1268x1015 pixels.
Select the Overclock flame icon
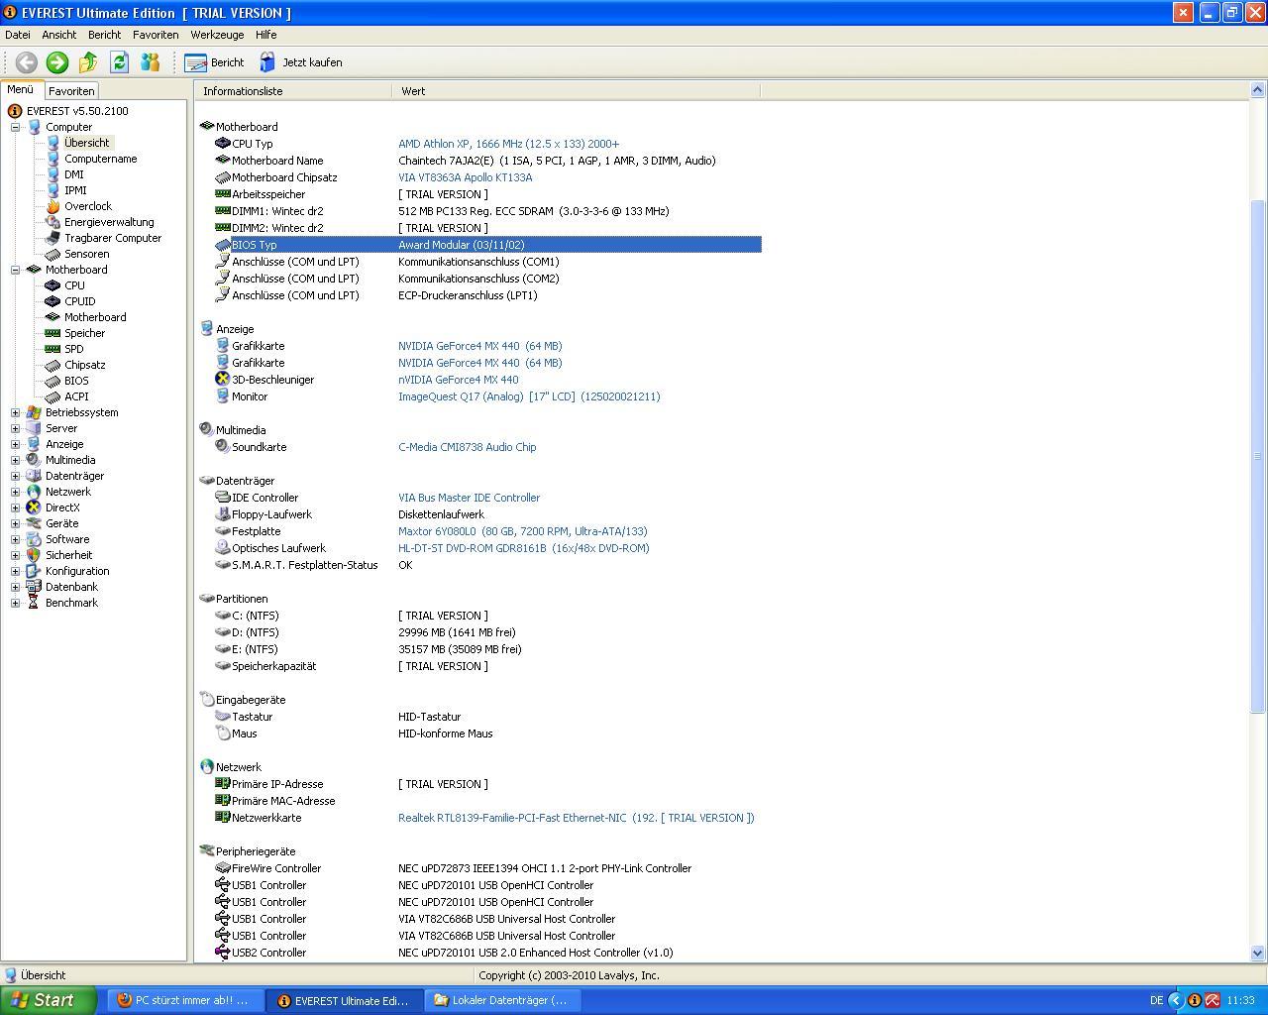(53, 206)
